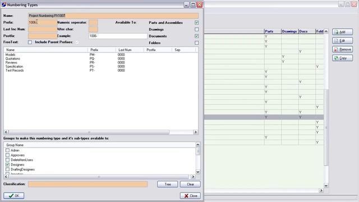Click the Numeric separator field

click(93, 22)
